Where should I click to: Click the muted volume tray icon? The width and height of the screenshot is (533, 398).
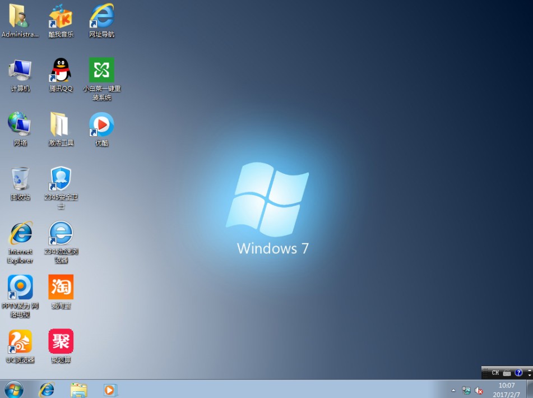coord(479,391)
